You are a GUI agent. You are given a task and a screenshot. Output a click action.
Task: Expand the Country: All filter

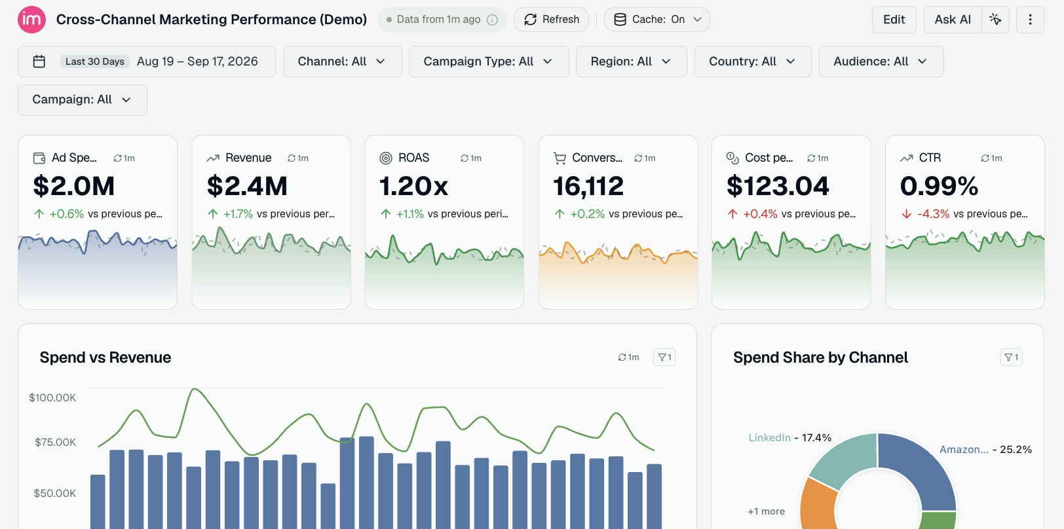(x=753, y=62)
